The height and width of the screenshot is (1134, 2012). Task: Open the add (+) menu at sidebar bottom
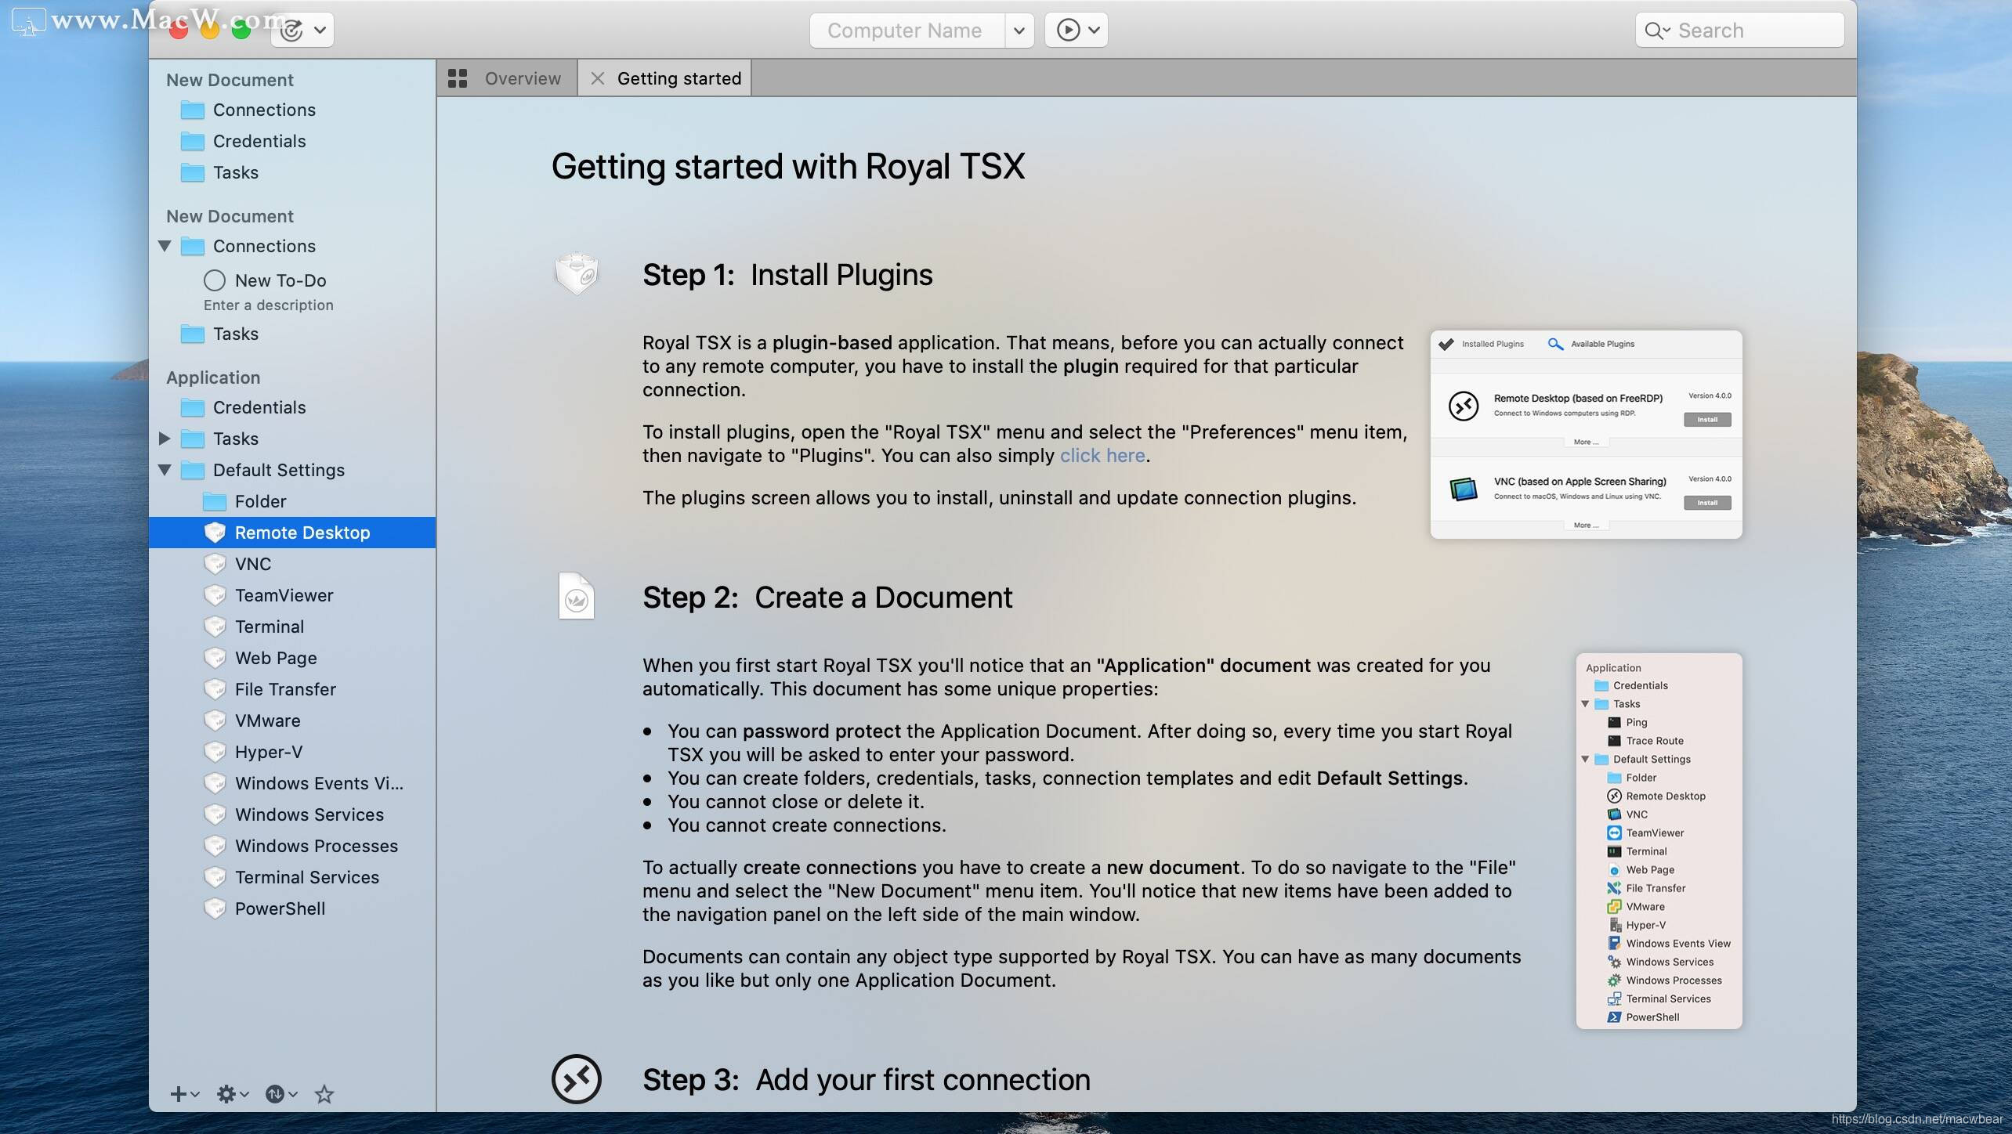click(x=184, y=1094)
